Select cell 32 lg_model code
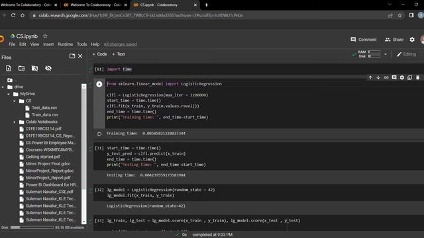 (x=258, y=192)
